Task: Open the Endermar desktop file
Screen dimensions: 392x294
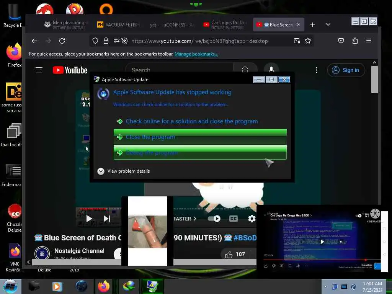Action: point(12,175)
